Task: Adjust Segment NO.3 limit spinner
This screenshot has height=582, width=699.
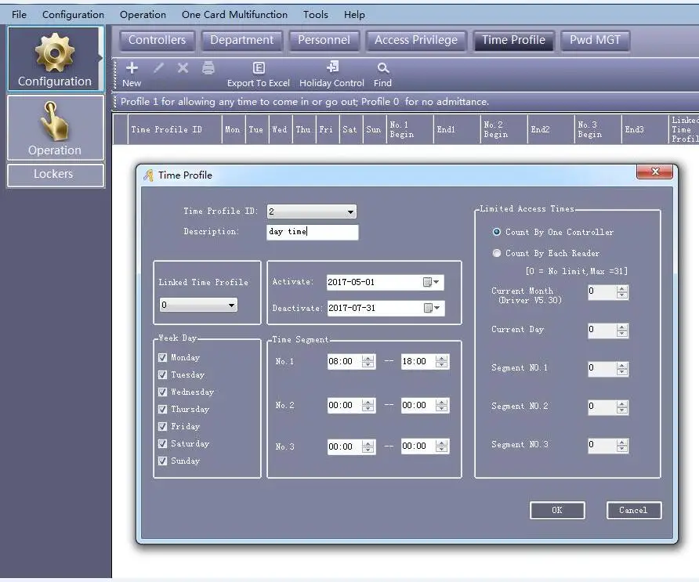Action: point(622,446)
